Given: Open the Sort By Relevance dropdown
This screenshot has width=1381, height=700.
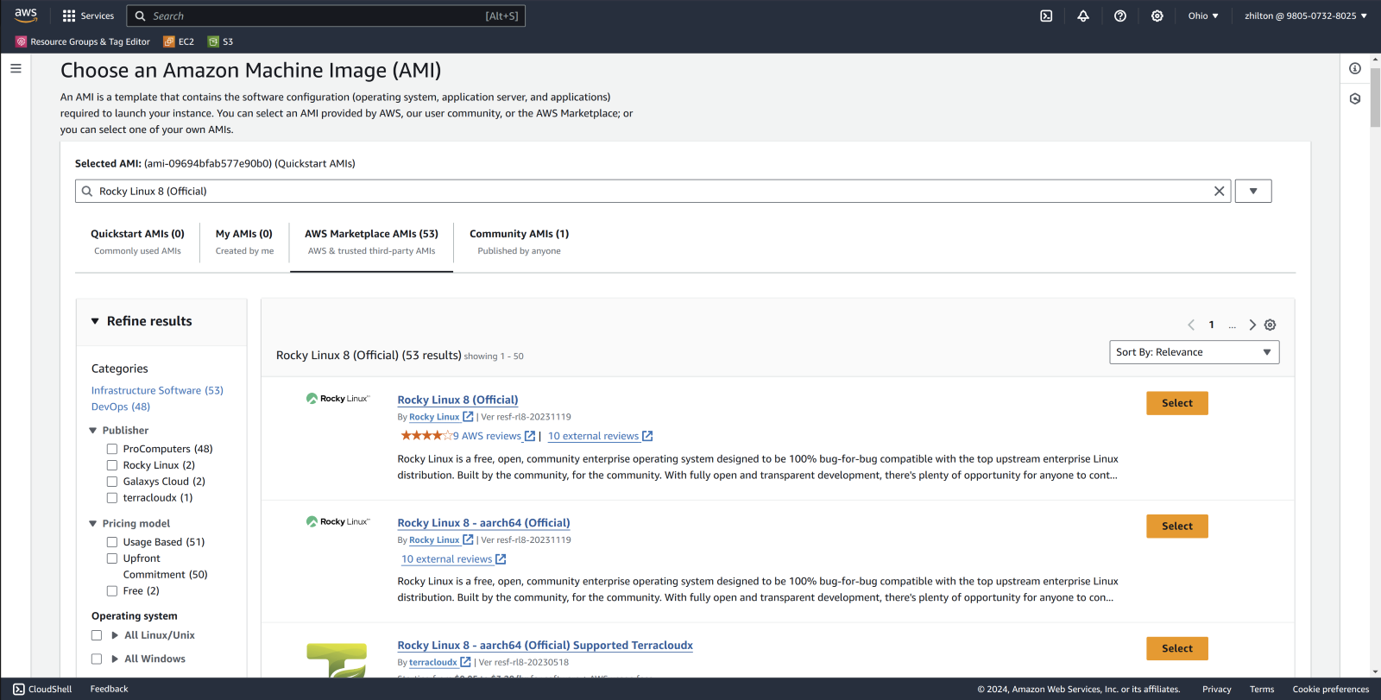Looking at the screenshot, I should point(1194,352).
